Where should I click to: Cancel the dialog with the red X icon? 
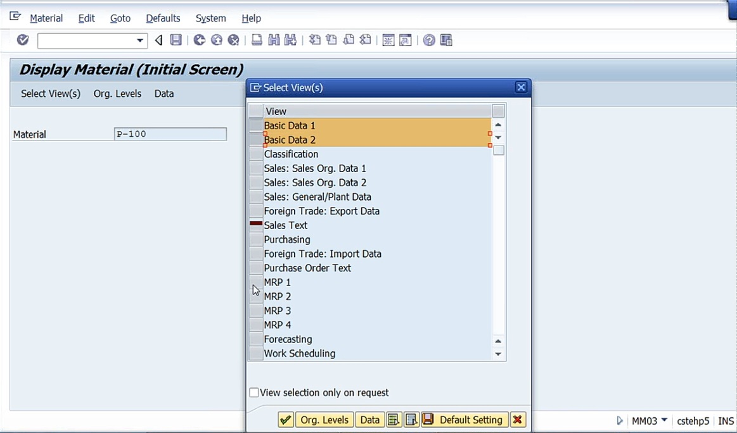[x=518, y=419]
